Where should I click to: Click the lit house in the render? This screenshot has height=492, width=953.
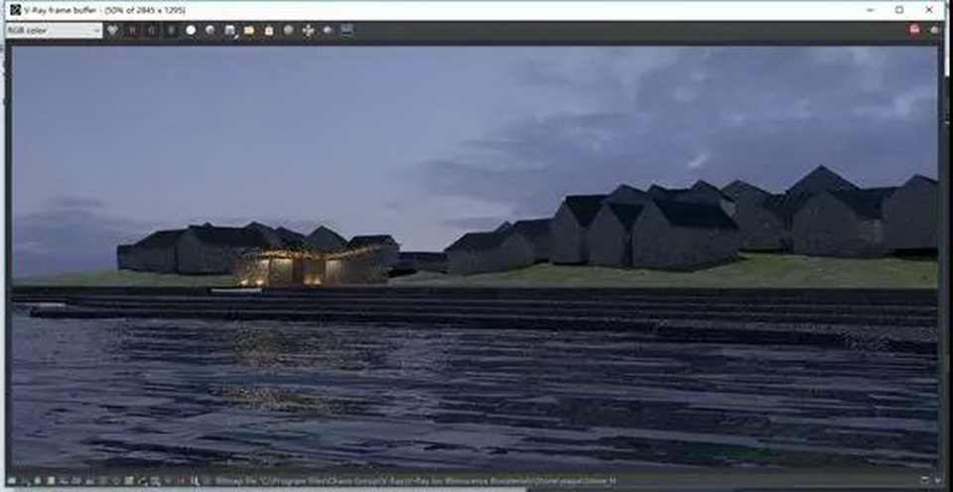click(298, 268)
